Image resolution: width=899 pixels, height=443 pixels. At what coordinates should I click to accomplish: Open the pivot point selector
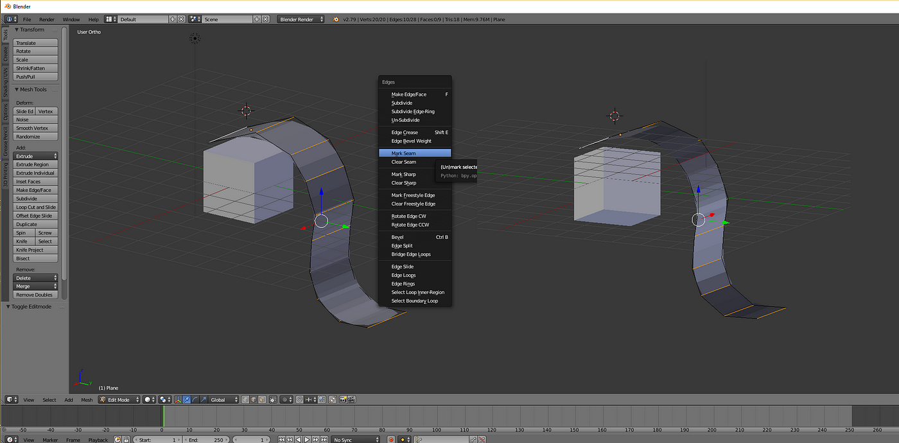click(166, 399)
